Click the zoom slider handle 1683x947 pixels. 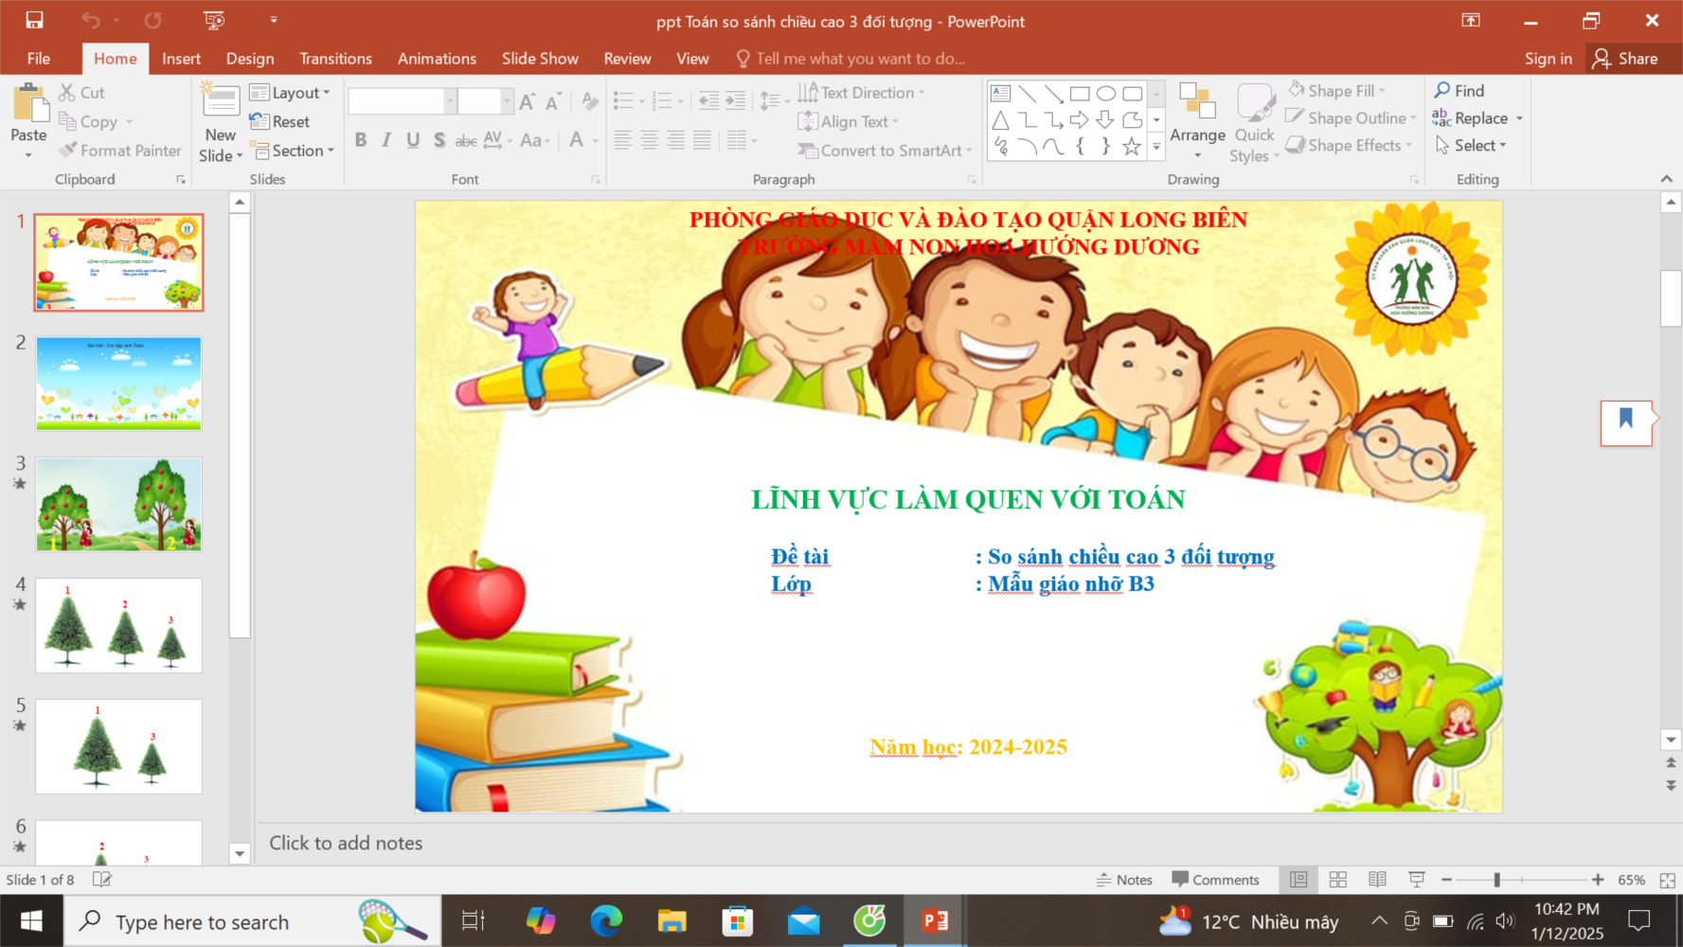[x=1496, y=880]
